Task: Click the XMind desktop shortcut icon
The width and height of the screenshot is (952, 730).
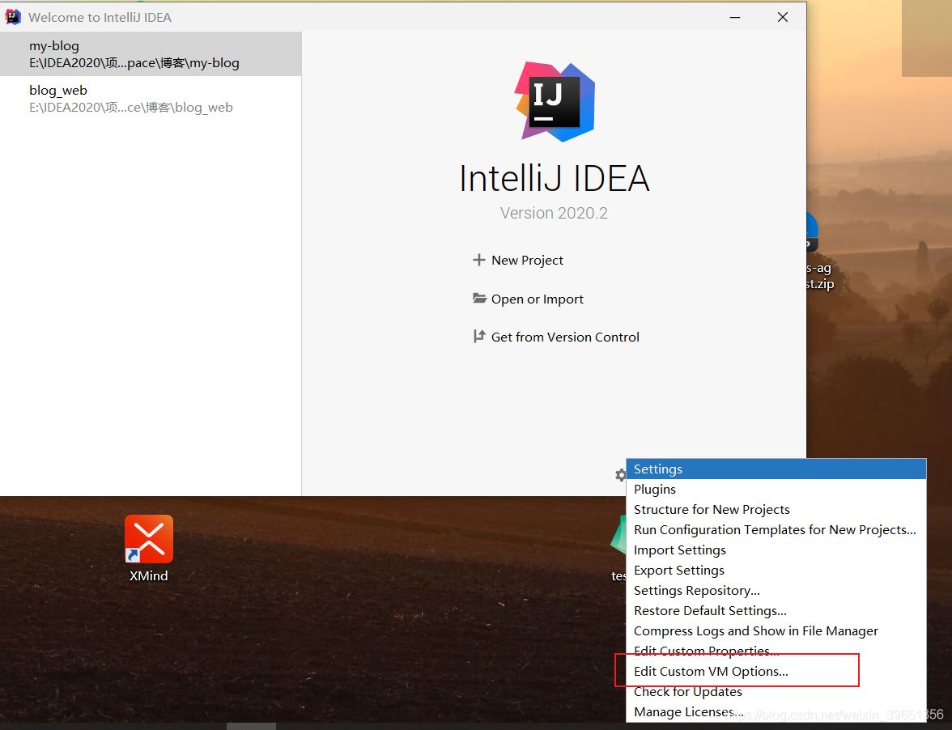Action: coord(149,539)
